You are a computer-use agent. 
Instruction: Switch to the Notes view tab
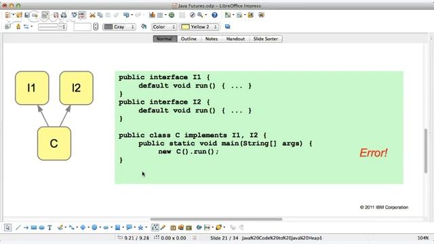coord(212,39)
